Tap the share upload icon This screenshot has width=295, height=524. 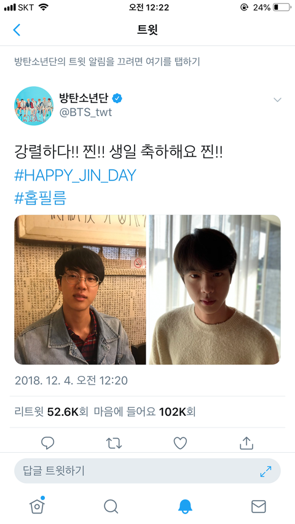click(246, 443)
